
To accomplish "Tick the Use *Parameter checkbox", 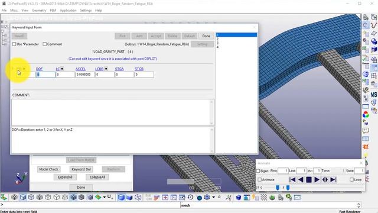I will [14, 44].
